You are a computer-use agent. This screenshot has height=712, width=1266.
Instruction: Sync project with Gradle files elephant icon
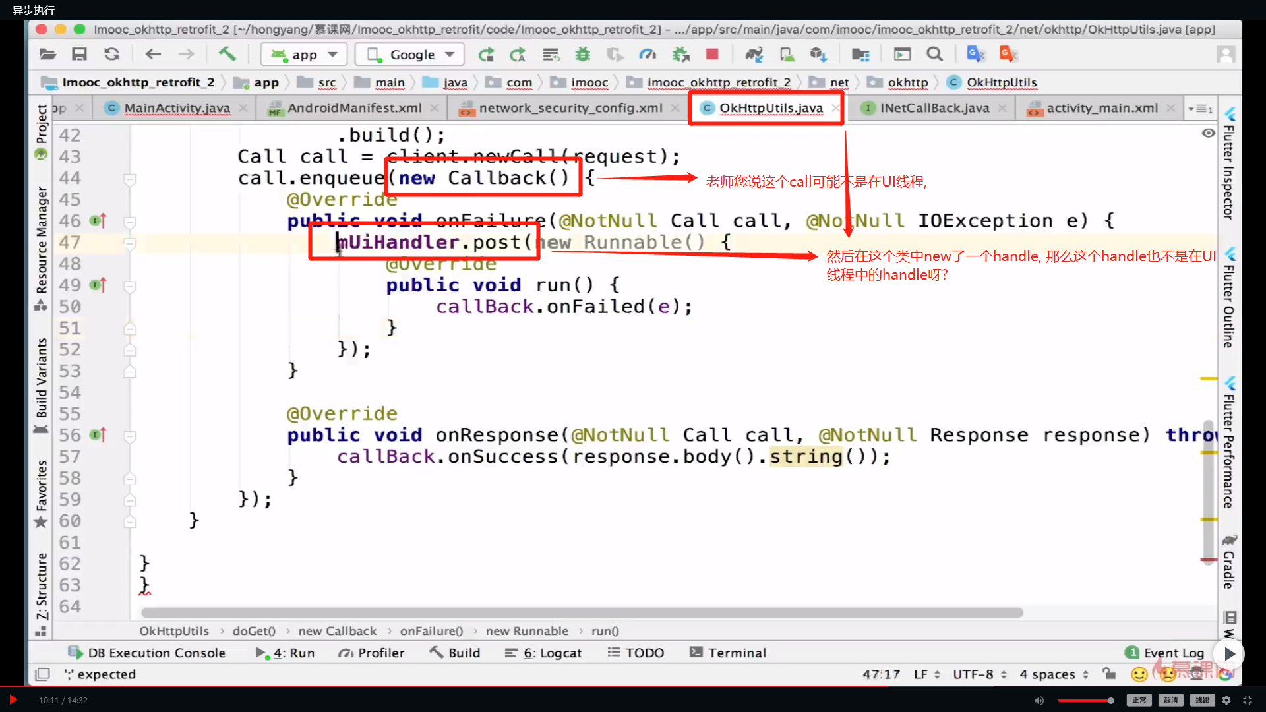click(754, 55)
